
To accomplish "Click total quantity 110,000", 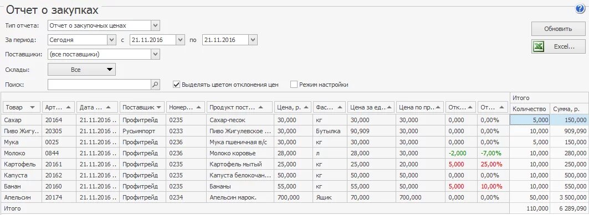I will click(x=530, y=208).
